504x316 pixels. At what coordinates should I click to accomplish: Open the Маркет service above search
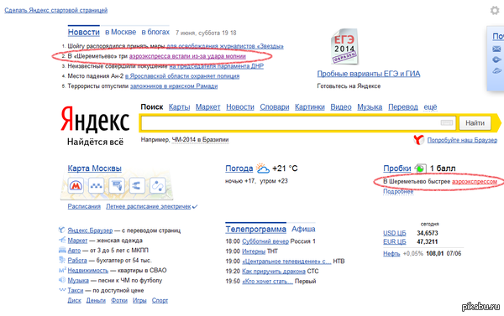coord(208,107)
